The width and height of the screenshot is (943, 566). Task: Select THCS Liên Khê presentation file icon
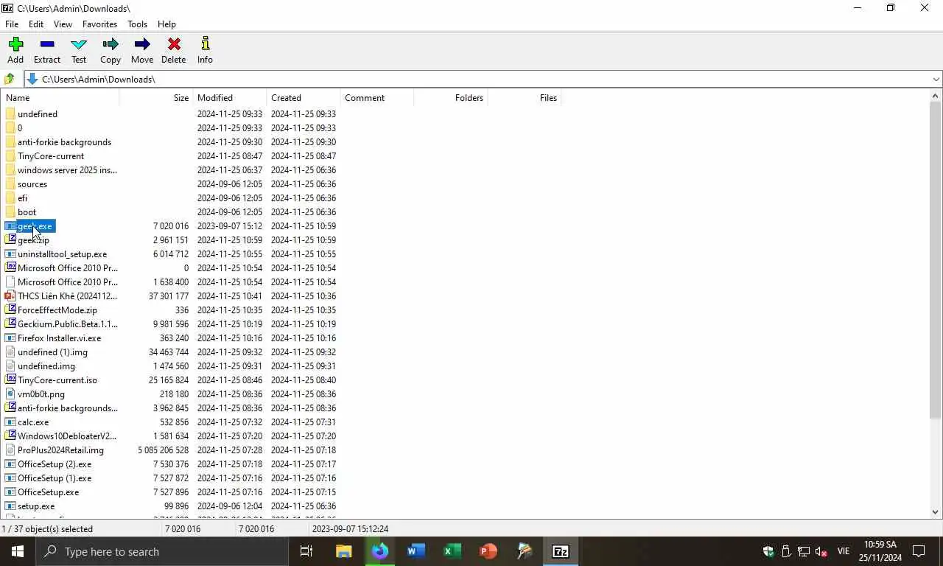pos(10,296)
